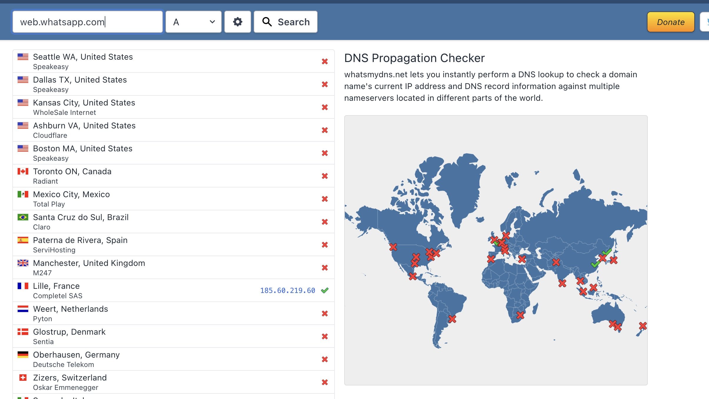Screen dimensions: 709x399
Task: Click the green checkmark for Lille, France
Action: [324, 290]
